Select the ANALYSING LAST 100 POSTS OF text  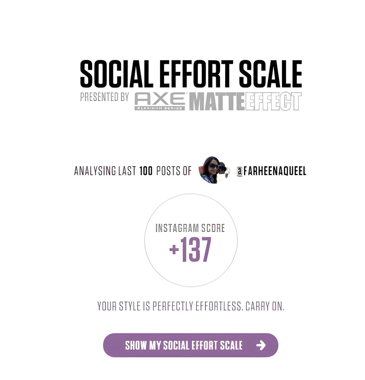click(x=133, y=171)
